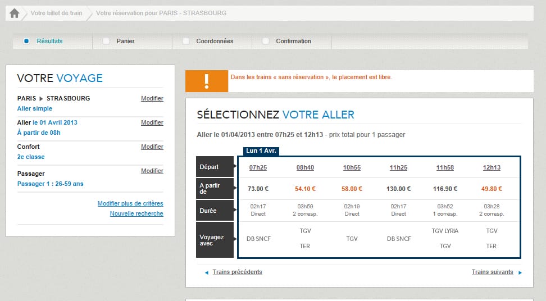Select the 07h25 departure
This screenshot has width=546, height=301.
tap(258, 167)
